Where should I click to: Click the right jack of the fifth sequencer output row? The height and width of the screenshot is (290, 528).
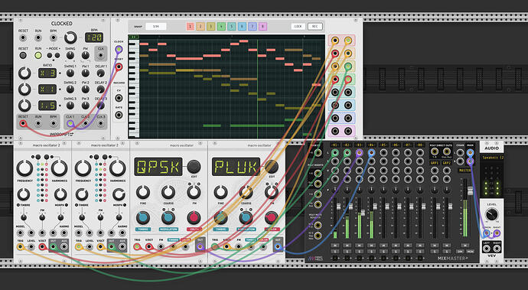click(348, 93)
